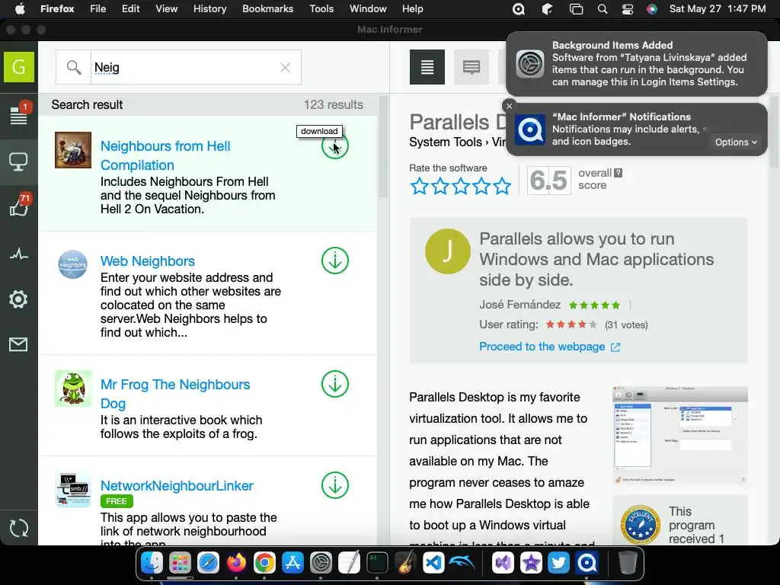This screenshot has height=585, width=780.
Task: Open the Help menu
Action: tap(412, 9)
